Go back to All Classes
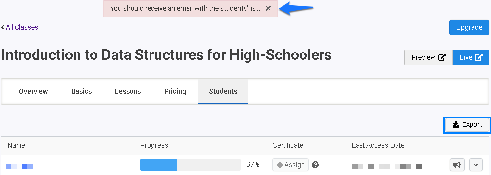The height and width of the screenshot is (175, 491). point(19,27)
